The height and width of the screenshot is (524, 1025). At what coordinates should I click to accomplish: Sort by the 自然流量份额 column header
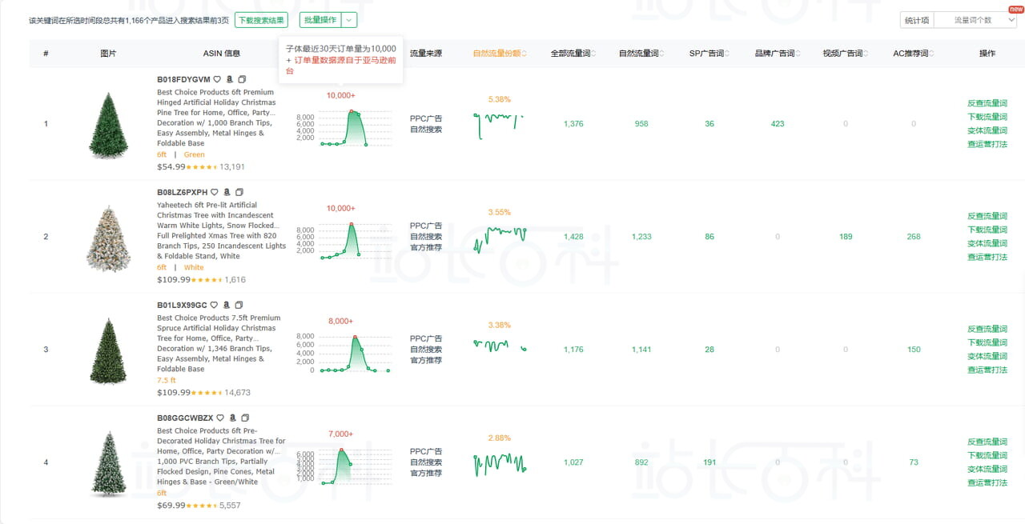[x=500, y=54]
